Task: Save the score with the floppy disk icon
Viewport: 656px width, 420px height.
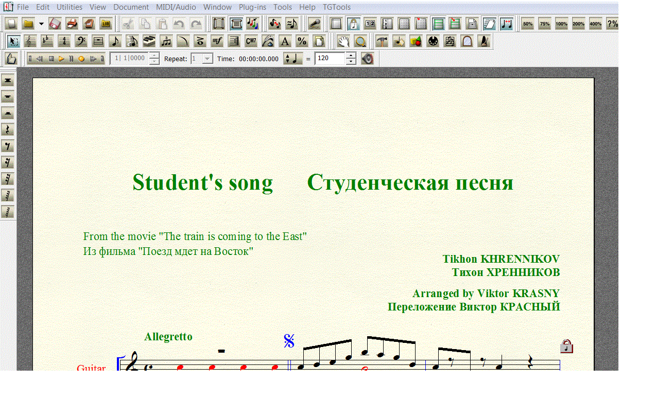Action: tap(55, 24)
